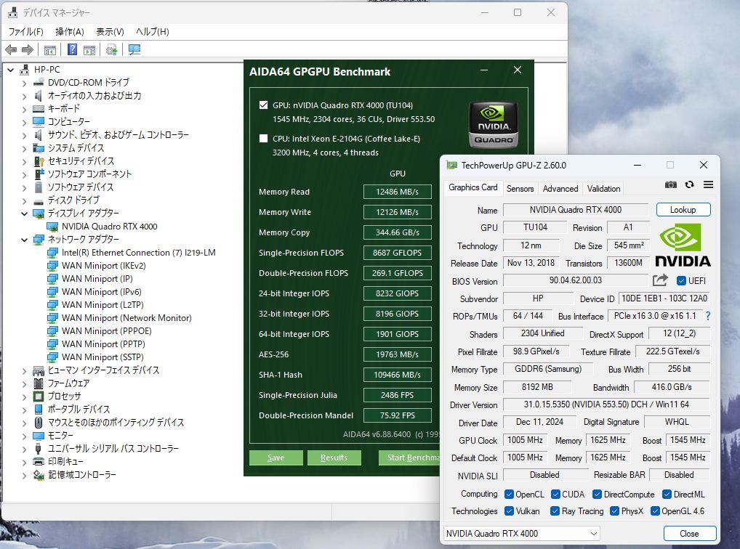Screen dimensions: 740x549
Task: Switch to the Advanced tab in GPU-Z
Action: tap(560, 188)
